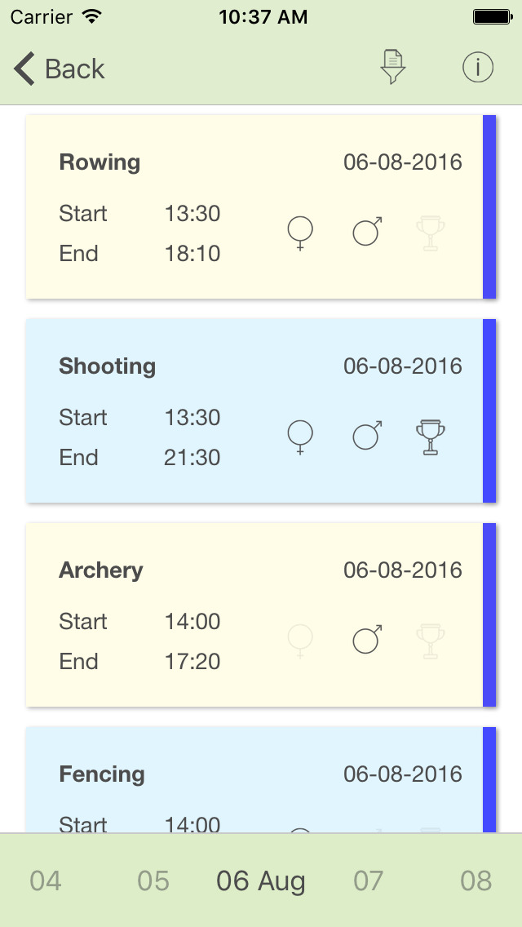
Task: Tap female symbol on Shooting card
Action: click(300, 437)
